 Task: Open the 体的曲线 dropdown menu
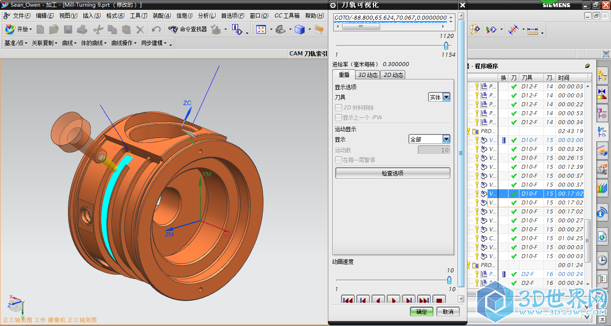[x=93, y=43]
